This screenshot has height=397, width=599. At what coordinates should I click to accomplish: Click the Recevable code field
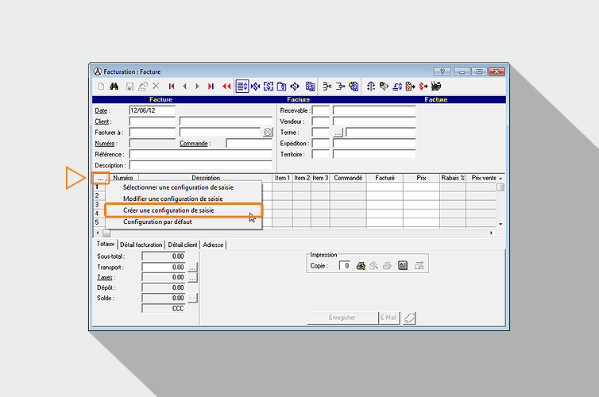[320, 110]
